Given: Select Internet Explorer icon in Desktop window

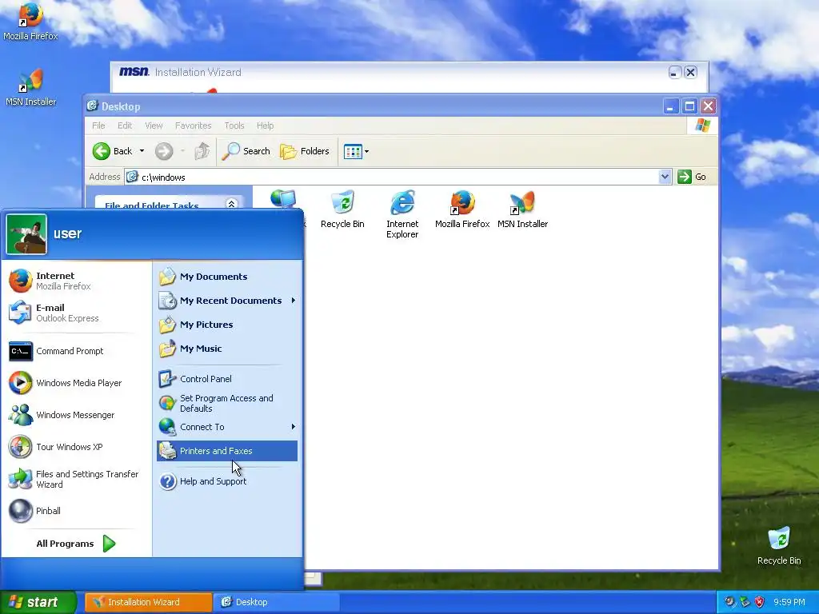Looking at the screenshot, I should pyautogui.click(x=402, y=214).
